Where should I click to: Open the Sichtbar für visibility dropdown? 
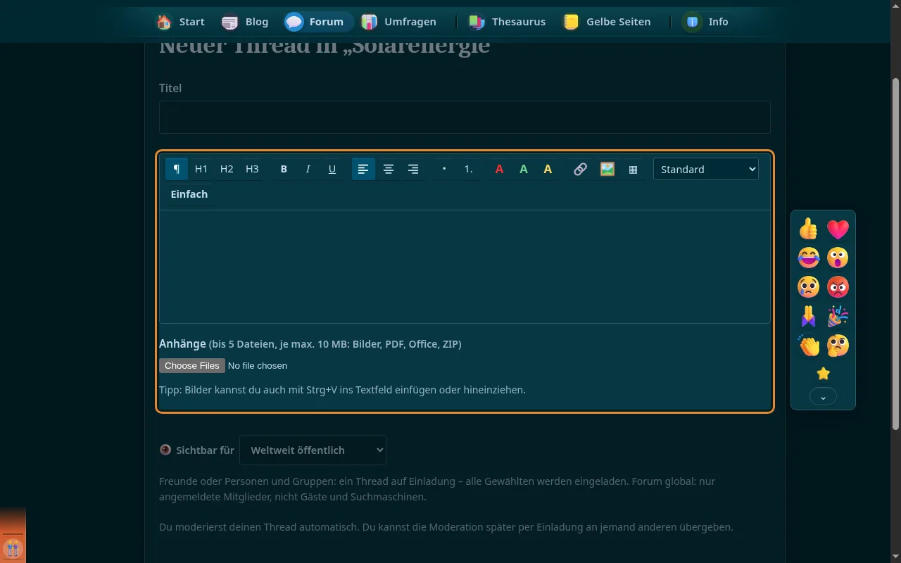(x=313, y=450)
